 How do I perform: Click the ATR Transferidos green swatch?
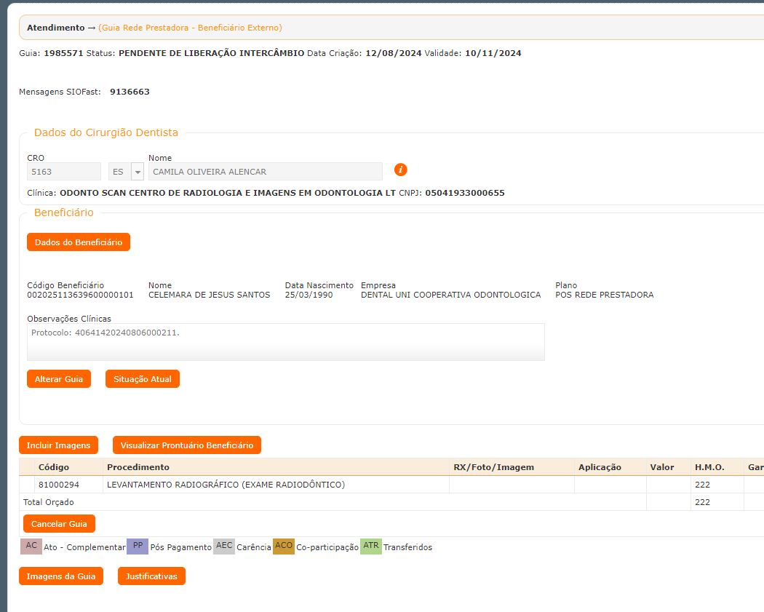coord(371,547)
